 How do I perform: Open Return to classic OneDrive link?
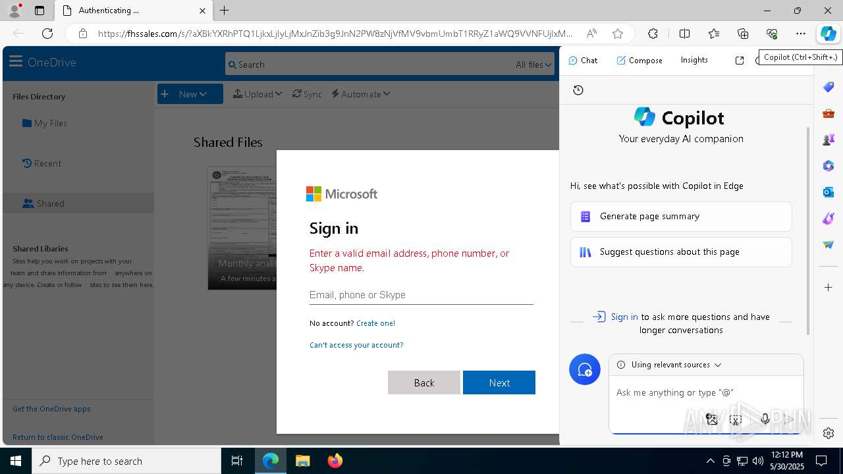(x=58, y=437)
